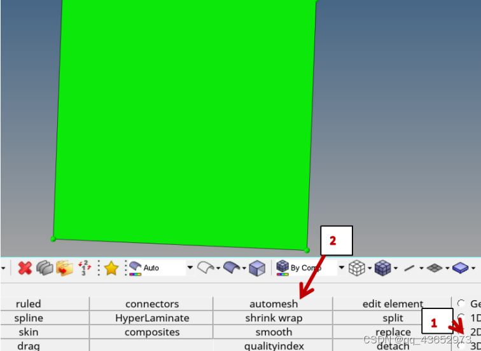The image size is (481, 351).
Task: Select the 3D page radio button
Action: (461, 346)
